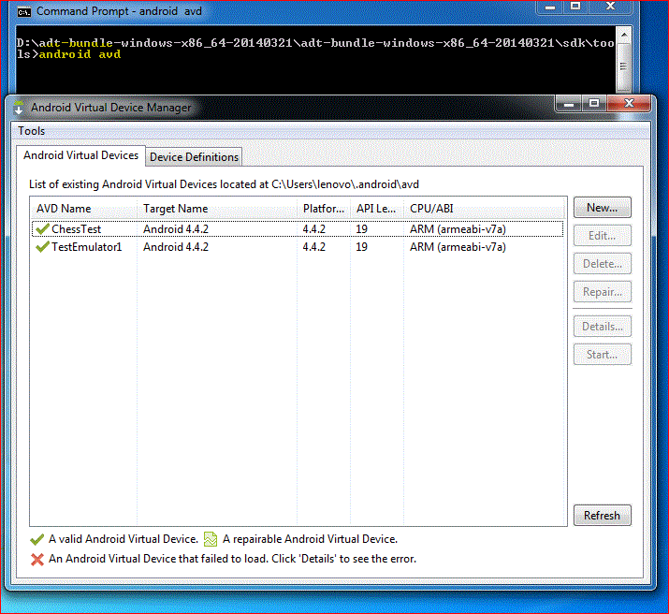Click the 'A valid Android Virtual Device' legend text
669x614 pixels.
(x=124, y=539)
